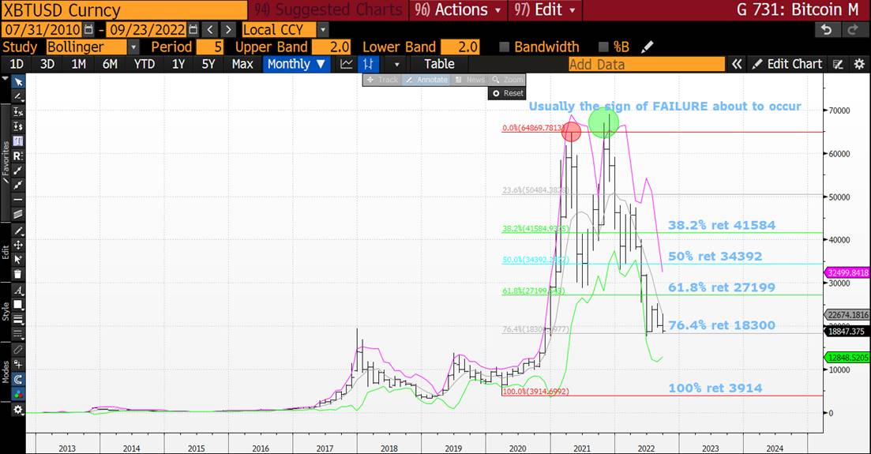The height and width of the screenshot is (454, 871).
Task: Select the R regression annotation tool
Action: click(18, 156)
